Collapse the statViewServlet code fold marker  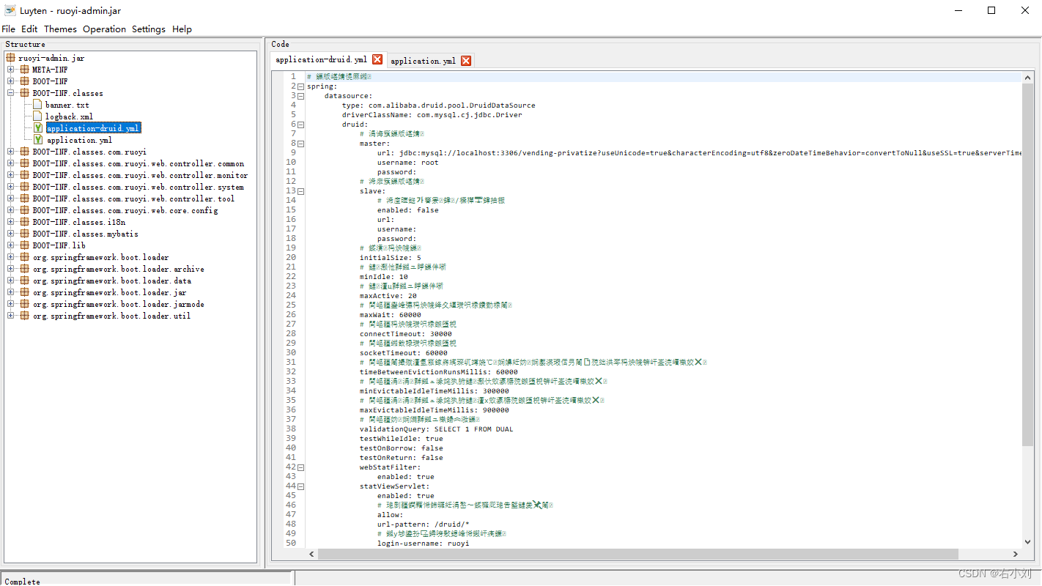[x=301, y=486]
